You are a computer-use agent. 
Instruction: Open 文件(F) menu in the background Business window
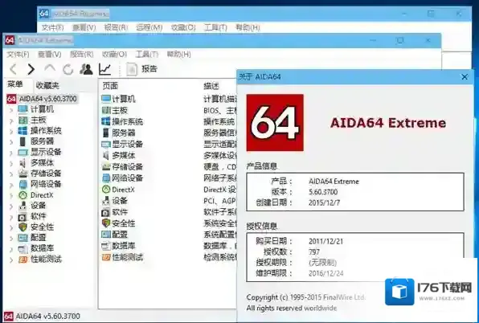(x=52, y=27)
